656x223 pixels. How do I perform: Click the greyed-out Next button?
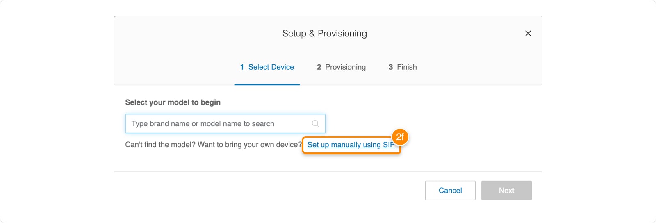506,191
